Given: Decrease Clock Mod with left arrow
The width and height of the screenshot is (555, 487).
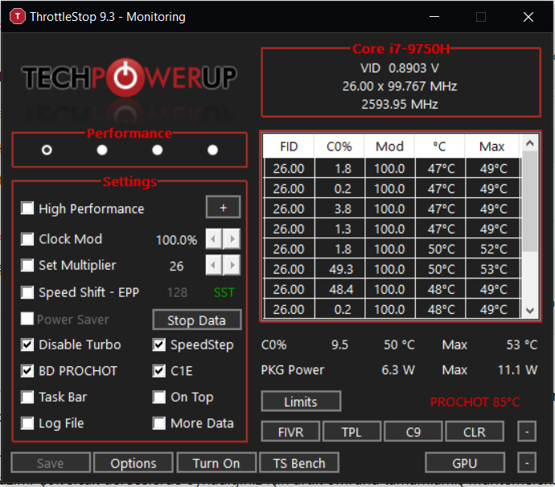Looking at the screenshot, I should [214, 239].
